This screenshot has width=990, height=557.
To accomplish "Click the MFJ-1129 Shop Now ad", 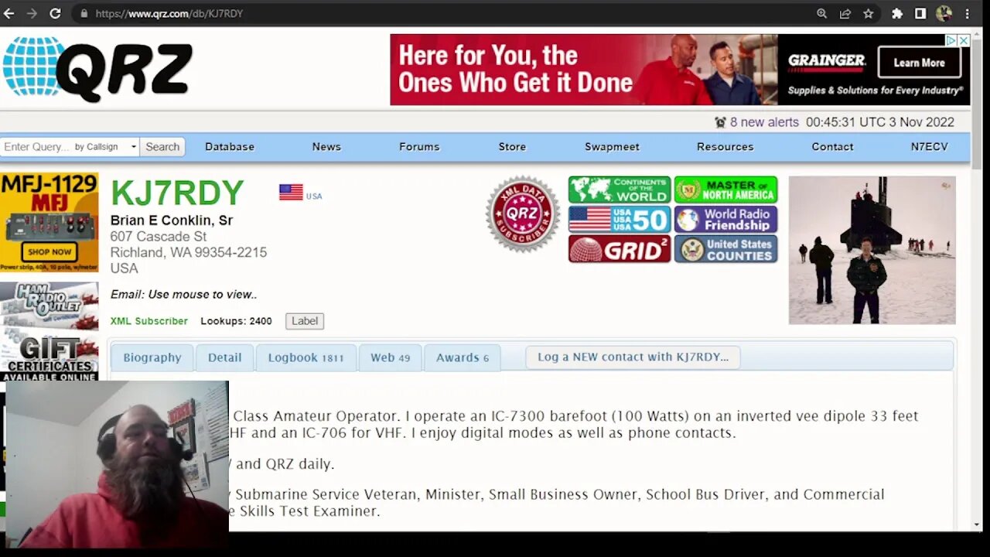I will [49, 222].
